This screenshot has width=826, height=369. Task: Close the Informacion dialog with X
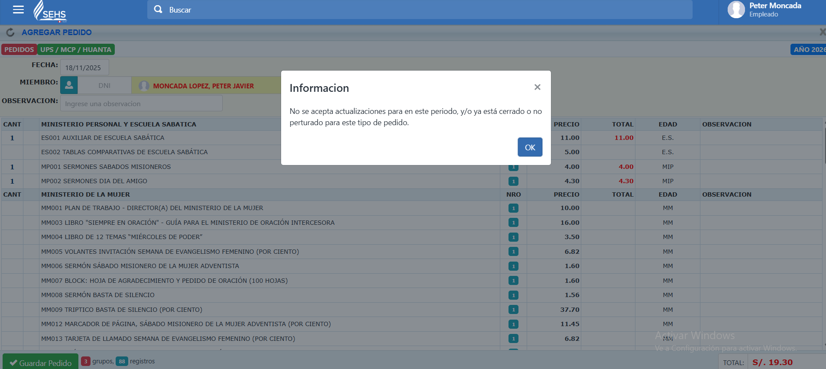point(537,87)
